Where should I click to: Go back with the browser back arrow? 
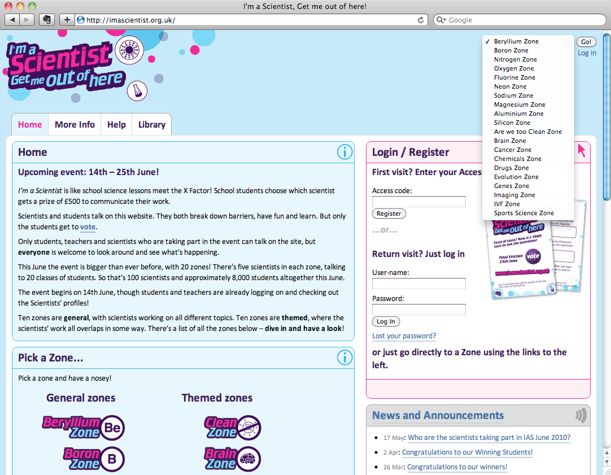tap(12, 19)
